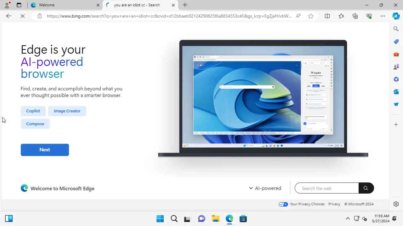The height and width of the screenshot is (226, 403).
Task: Open Copilot sidebar button
Action: [x=396, y=16]
